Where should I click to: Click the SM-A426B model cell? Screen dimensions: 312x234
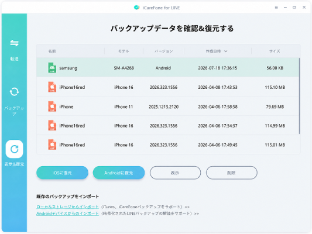(124, 68)
